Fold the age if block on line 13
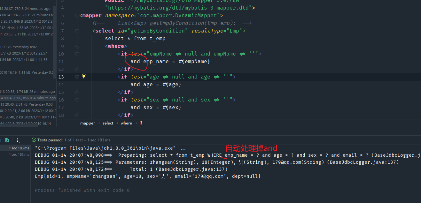This screenshot has height=203, width=421. (x=77, y=77)
